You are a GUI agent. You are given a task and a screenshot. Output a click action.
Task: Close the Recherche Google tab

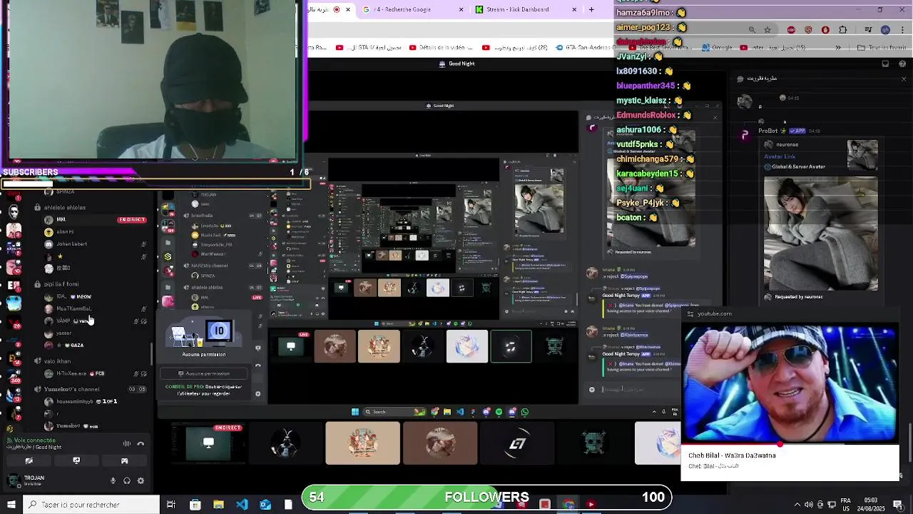(x=461, y=9)
